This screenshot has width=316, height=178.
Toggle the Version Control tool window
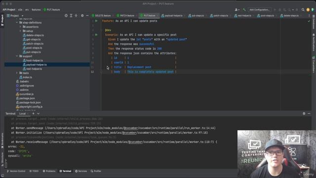click(16, 171)
